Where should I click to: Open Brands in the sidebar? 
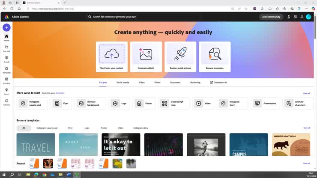(6, 59)
